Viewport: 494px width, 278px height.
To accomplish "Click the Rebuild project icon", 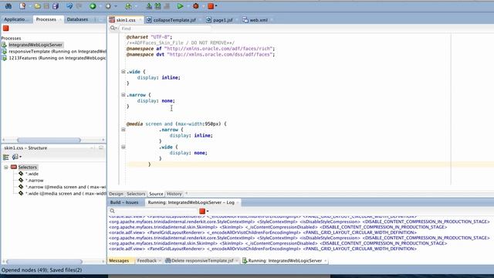I will tap(157, 5).
